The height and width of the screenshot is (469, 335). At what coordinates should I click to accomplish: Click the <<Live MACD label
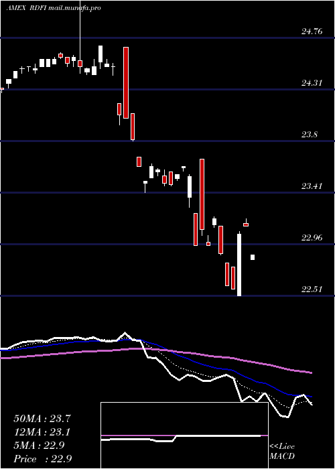(x=282, y=452)
